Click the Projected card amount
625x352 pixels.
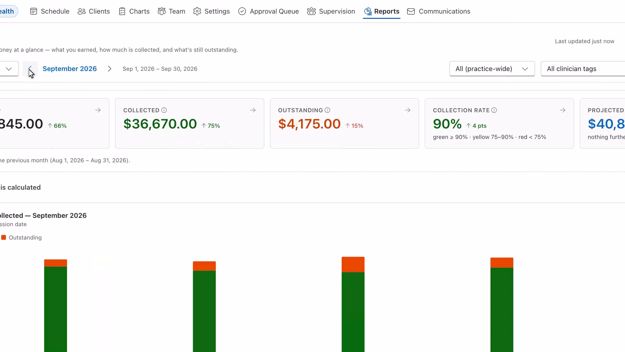606,124
